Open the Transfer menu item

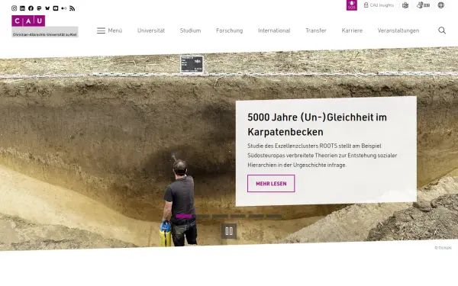coord(316,31)
